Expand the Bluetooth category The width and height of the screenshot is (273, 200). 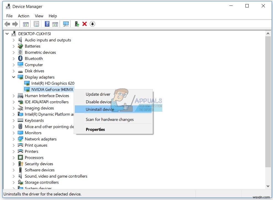pos(14,58)
